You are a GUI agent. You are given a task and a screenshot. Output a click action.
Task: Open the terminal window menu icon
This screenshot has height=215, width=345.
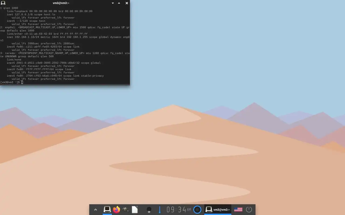pyautogui.click(x=3, y=3)
